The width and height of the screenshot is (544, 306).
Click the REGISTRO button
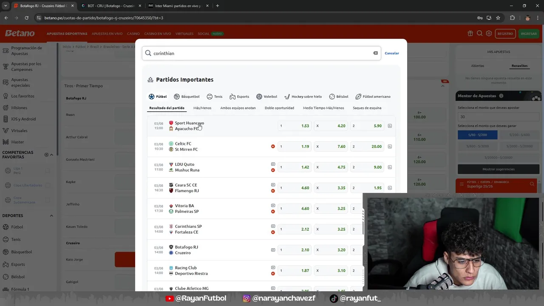click(x=505, y=34)
